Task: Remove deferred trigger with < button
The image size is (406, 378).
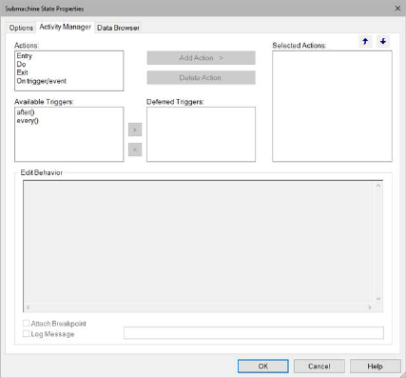Action: 135,149
